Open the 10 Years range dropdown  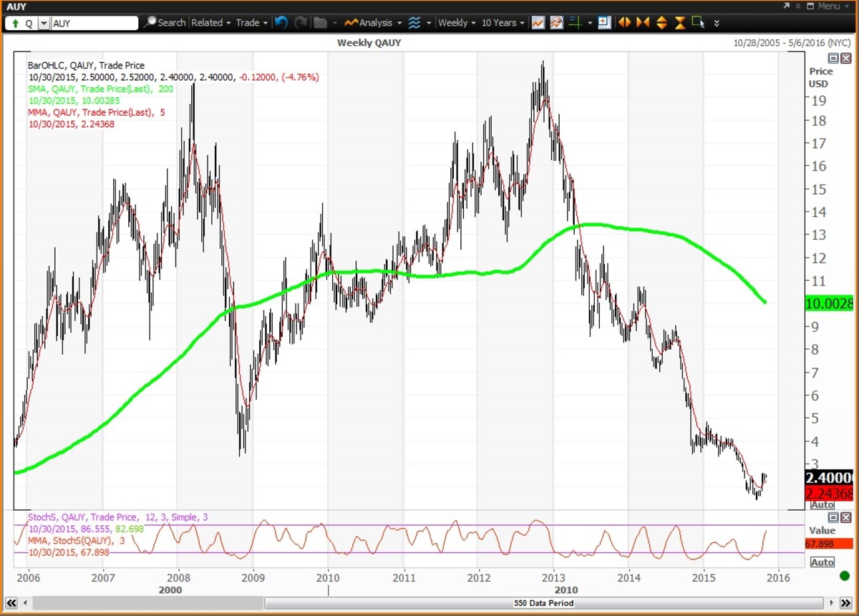[503, 23]
